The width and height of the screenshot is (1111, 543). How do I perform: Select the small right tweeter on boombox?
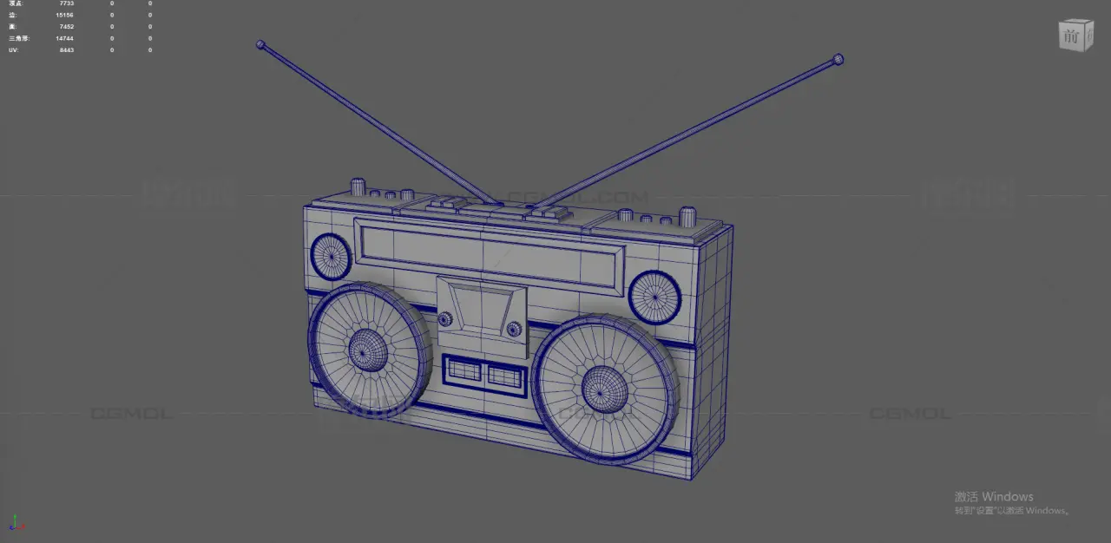pyautogui.click(x=655, y=298)
